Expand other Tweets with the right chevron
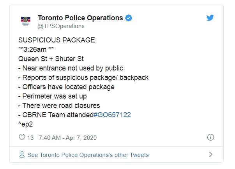This screenshot has width=235, height=169. click(x=211, y=155)
